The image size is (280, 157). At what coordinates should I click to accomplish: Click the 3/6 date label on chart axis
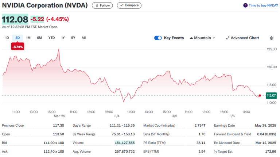[x=232, y=116]
